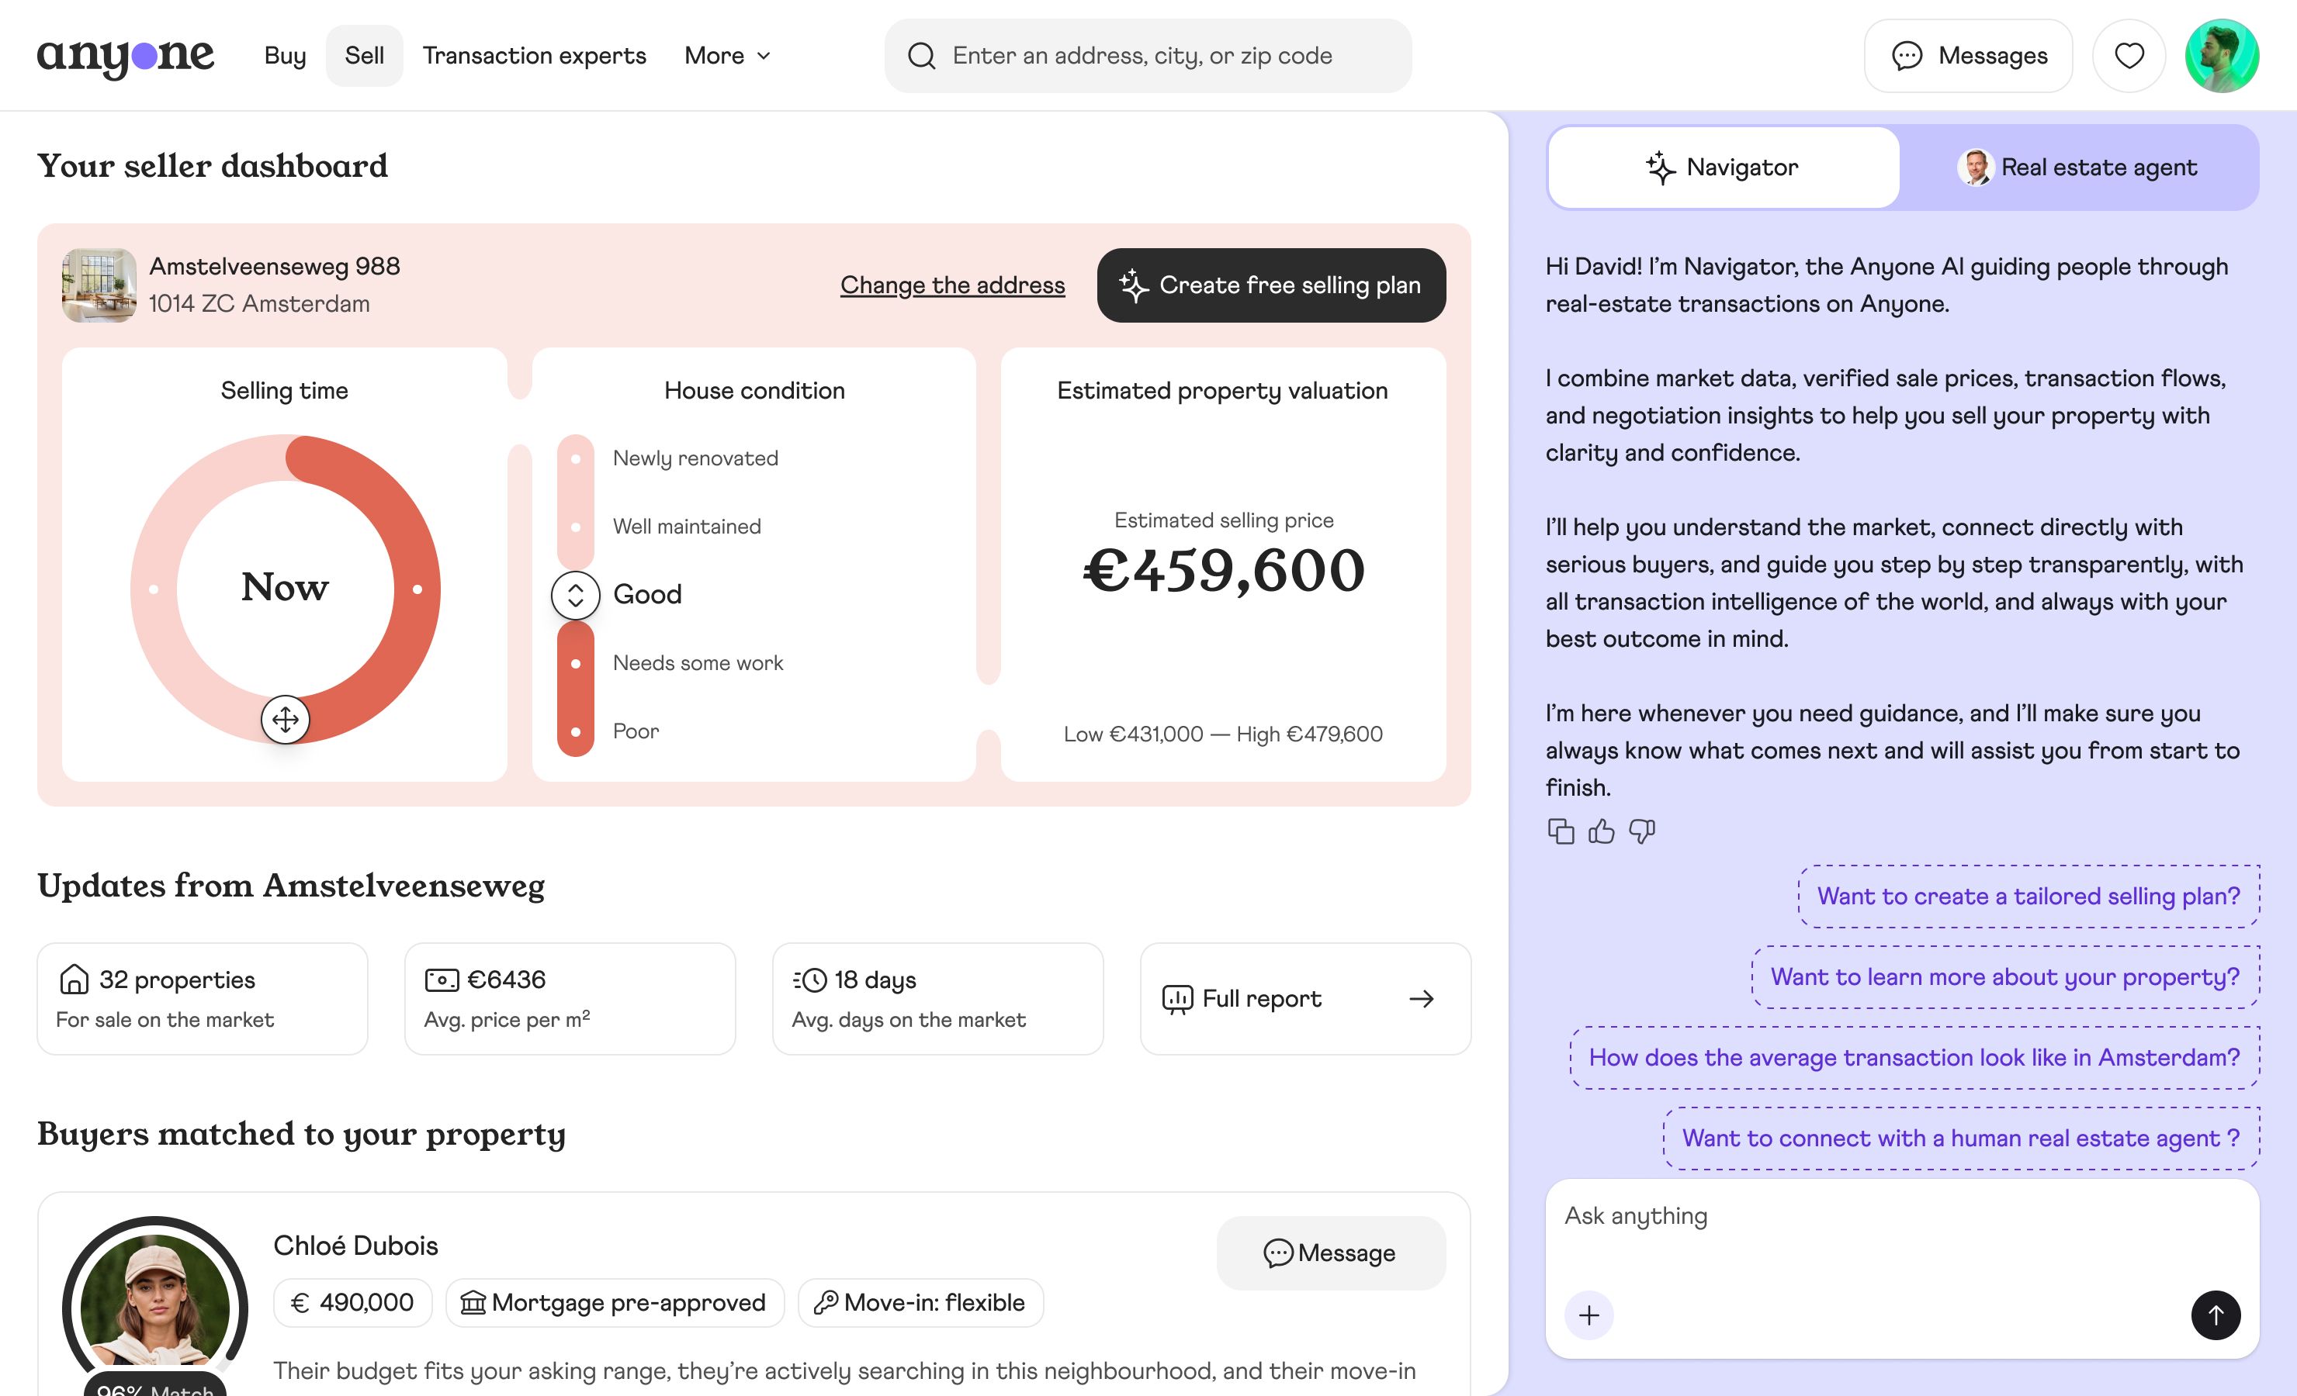Image resolution: width=2297 pixels, height=1396 pixels.
Task: Click the bank icon on Mortgage pre-approved
Action: [x=473, y=1303]
